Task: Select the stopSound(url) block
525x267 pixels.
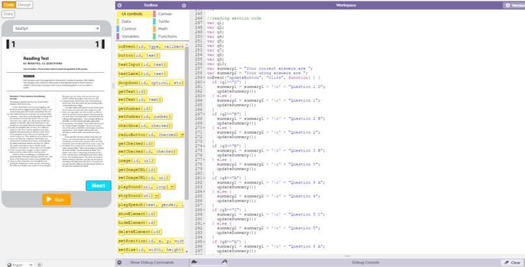Action: pos(139,196)
